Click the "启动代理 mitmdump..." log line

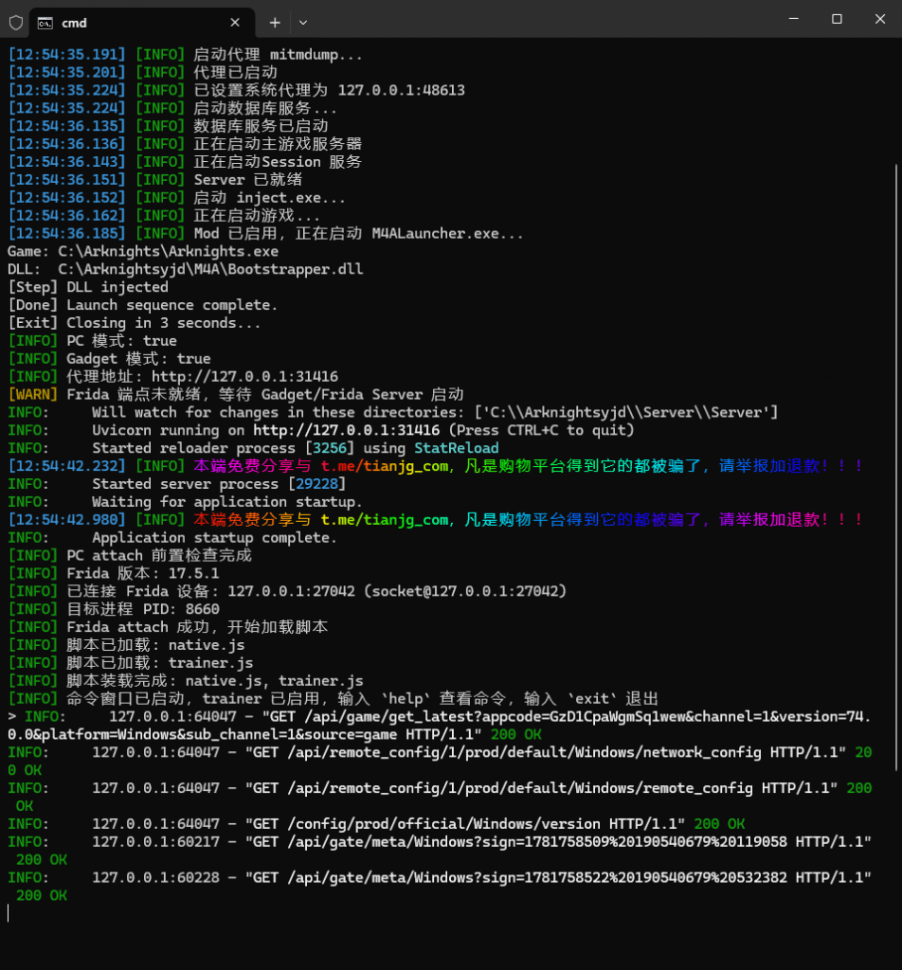[185, 54]
